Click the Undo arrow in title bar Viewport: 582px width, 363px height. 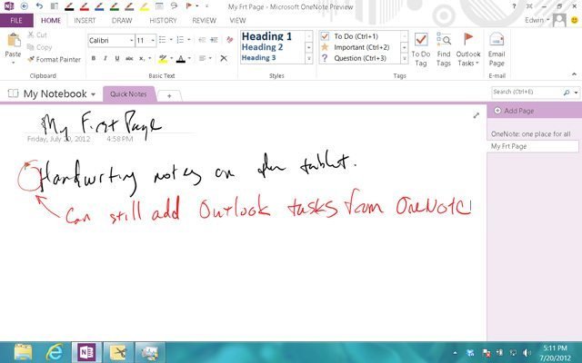[39, 6]
